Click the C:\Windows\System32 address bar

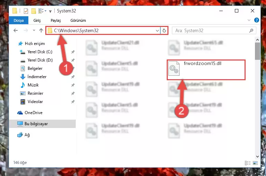[103, 30]
